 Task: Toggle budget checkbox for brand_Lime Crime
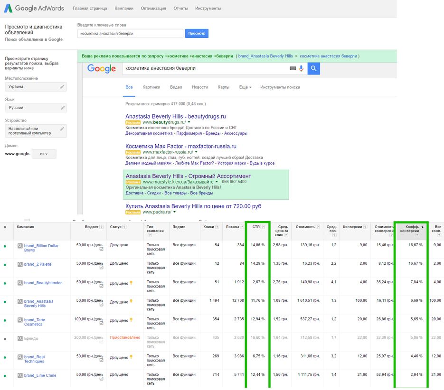coord(101,379)
